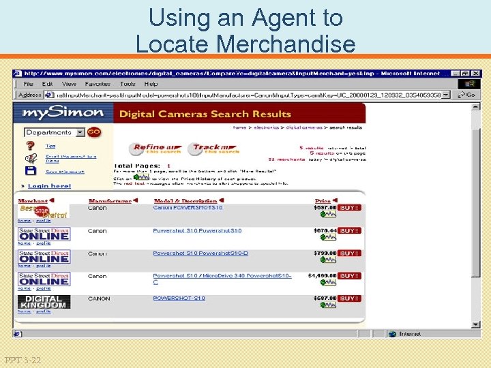Click the vertical scrollbar thumb

point(476,202)
